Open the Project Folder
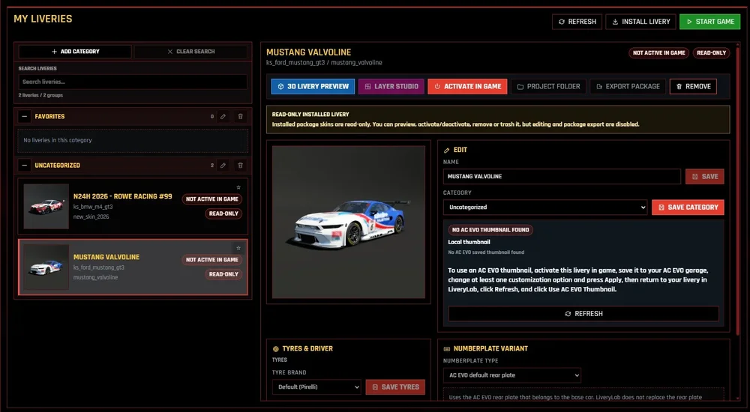The width and height of the screenshot is (750, 412). [548, 86]
